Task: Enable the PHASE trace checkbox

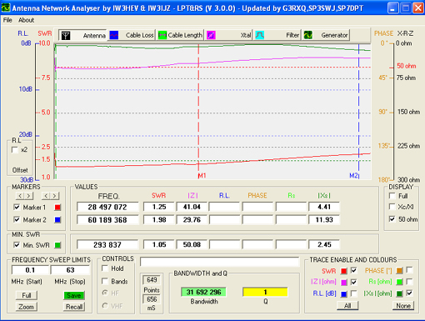Action: click(x=409, y=270)
